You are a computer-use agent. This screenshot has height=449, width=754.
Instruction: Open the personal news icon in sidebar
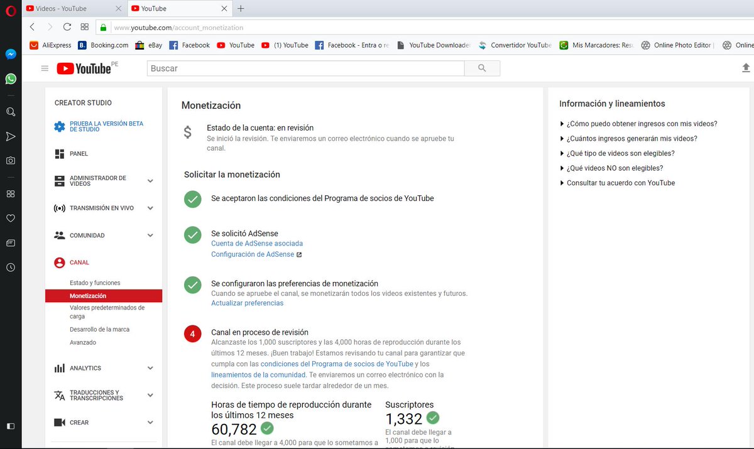11,242
